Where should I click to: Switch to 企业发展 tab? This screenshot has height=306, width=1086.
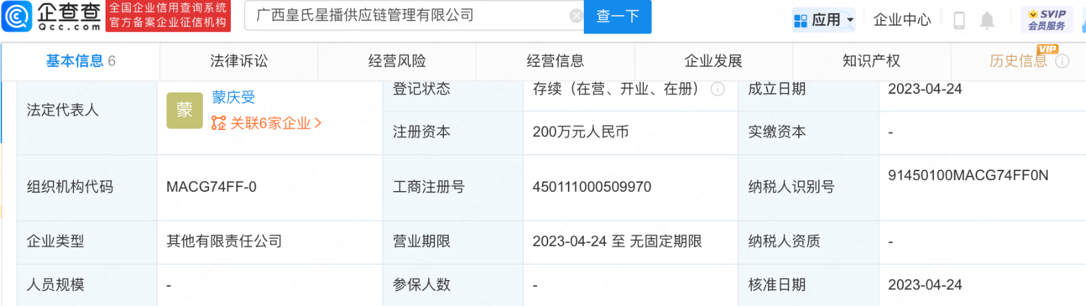713,61
